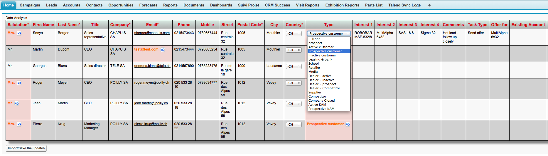The width and height of the screenshot is (548, 156).
Task: Choose Competitor in Type list
Action: tap(329, 96)
